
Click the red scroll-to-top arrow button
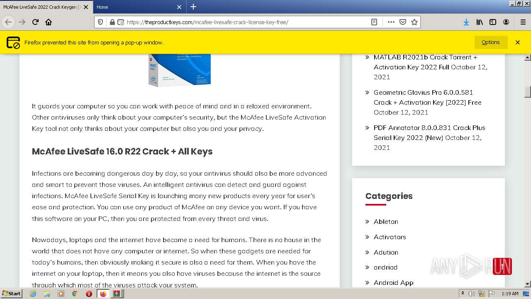click(502, 267)
